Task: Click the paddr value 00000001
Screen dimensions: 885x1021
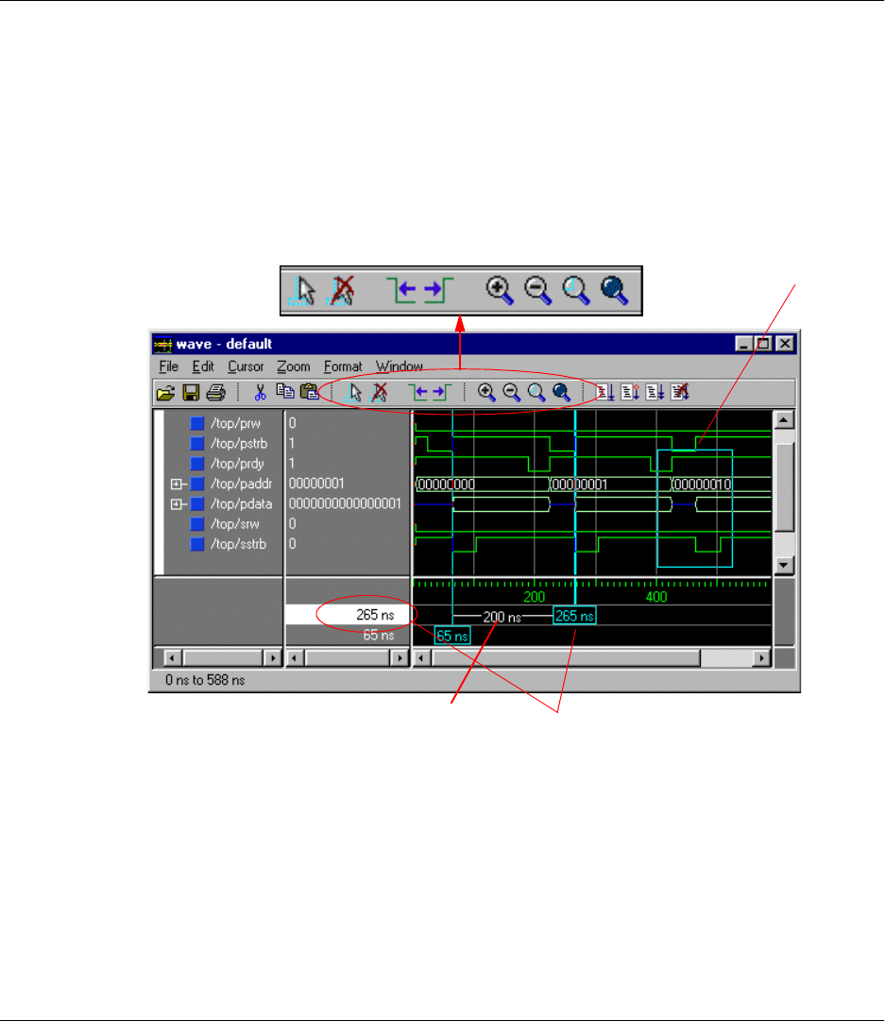Action: click(316, 484)
